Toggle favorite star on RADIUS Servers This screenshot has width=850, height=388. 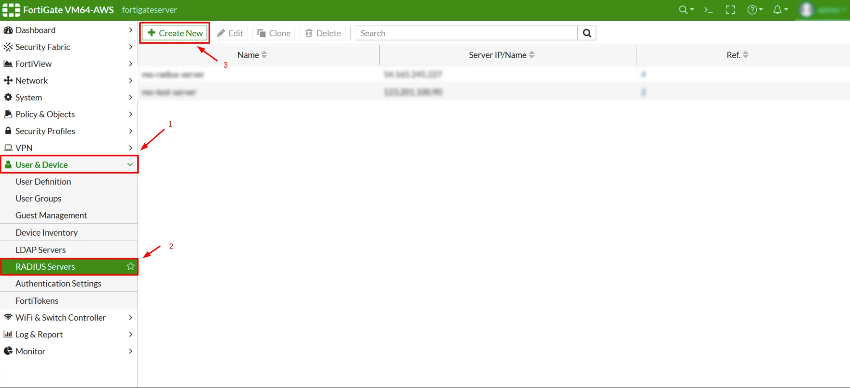coord(130,266)
